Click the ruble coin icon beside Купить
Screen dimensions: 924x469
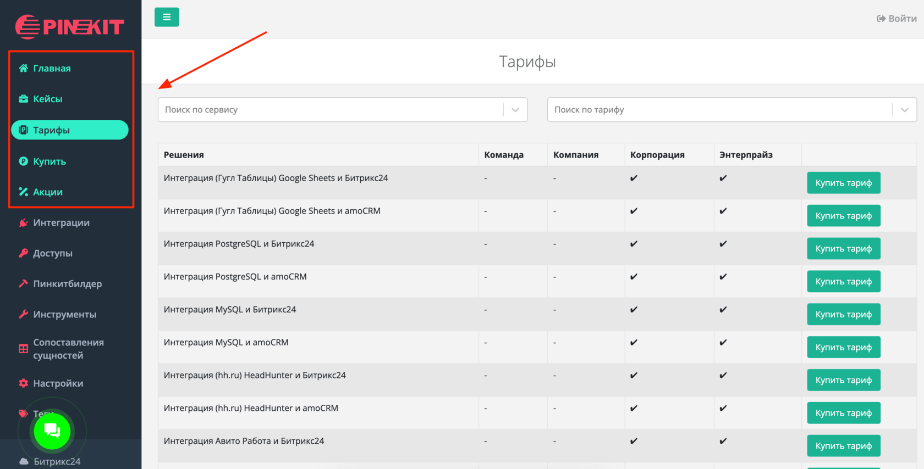click(x=23, y=161)
